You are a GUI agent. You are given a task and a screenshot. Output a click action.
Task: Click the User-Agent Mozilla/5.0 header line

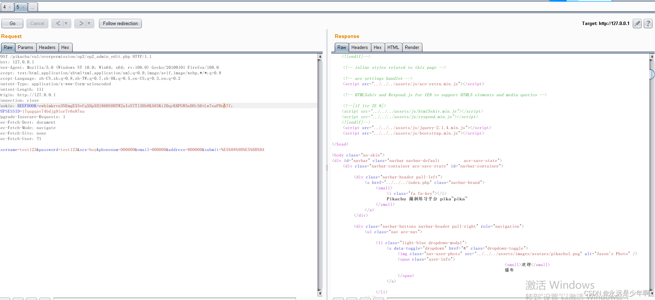(109, 67)
